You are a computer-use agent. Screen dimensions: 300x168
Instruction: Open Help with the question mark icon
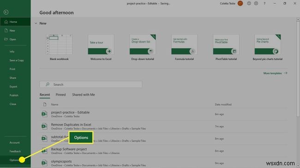coord(264,3)
